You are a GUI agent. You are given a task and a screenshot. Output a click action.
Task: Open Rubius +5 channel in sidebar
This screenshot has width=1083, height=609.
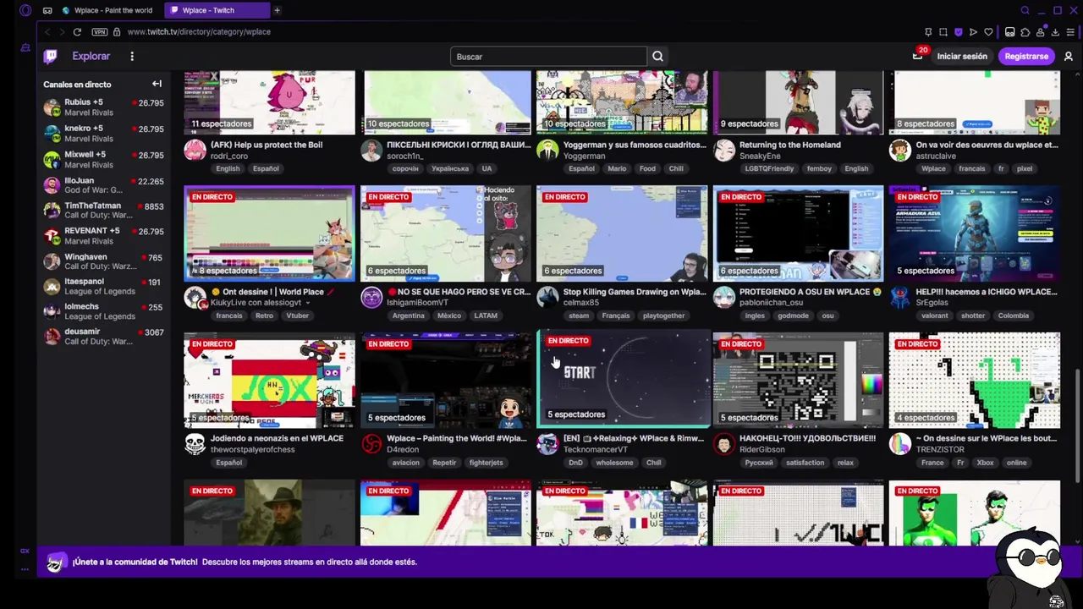[103, 107]
